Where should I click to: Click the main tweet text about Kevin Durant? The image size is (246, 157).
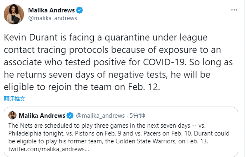pyautogui.click(x=118, y=62)
